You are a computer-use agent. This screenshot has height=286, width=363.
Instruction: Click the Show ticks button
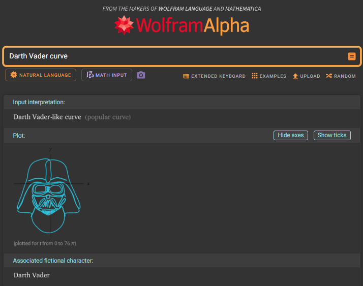coord(332,135)
